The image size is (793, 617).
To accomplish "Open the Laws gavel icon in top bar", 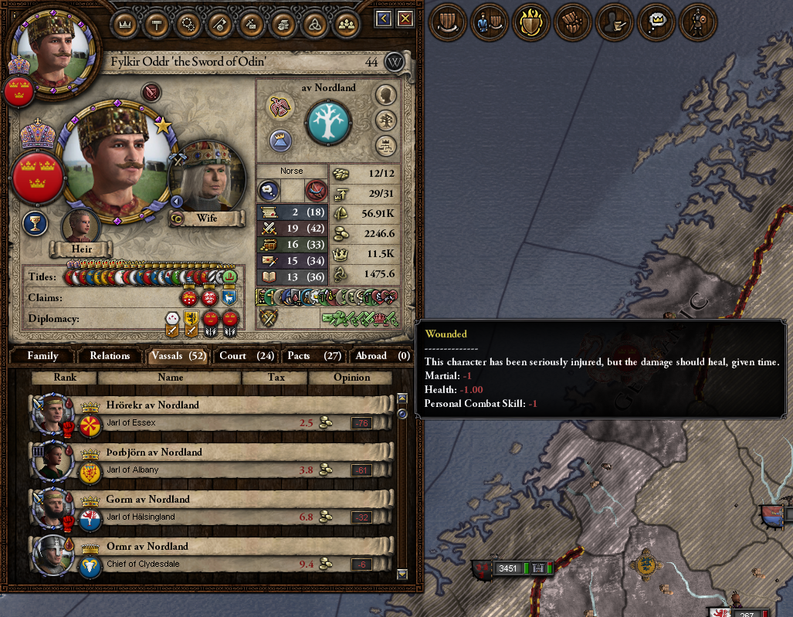I will [156, 24].
